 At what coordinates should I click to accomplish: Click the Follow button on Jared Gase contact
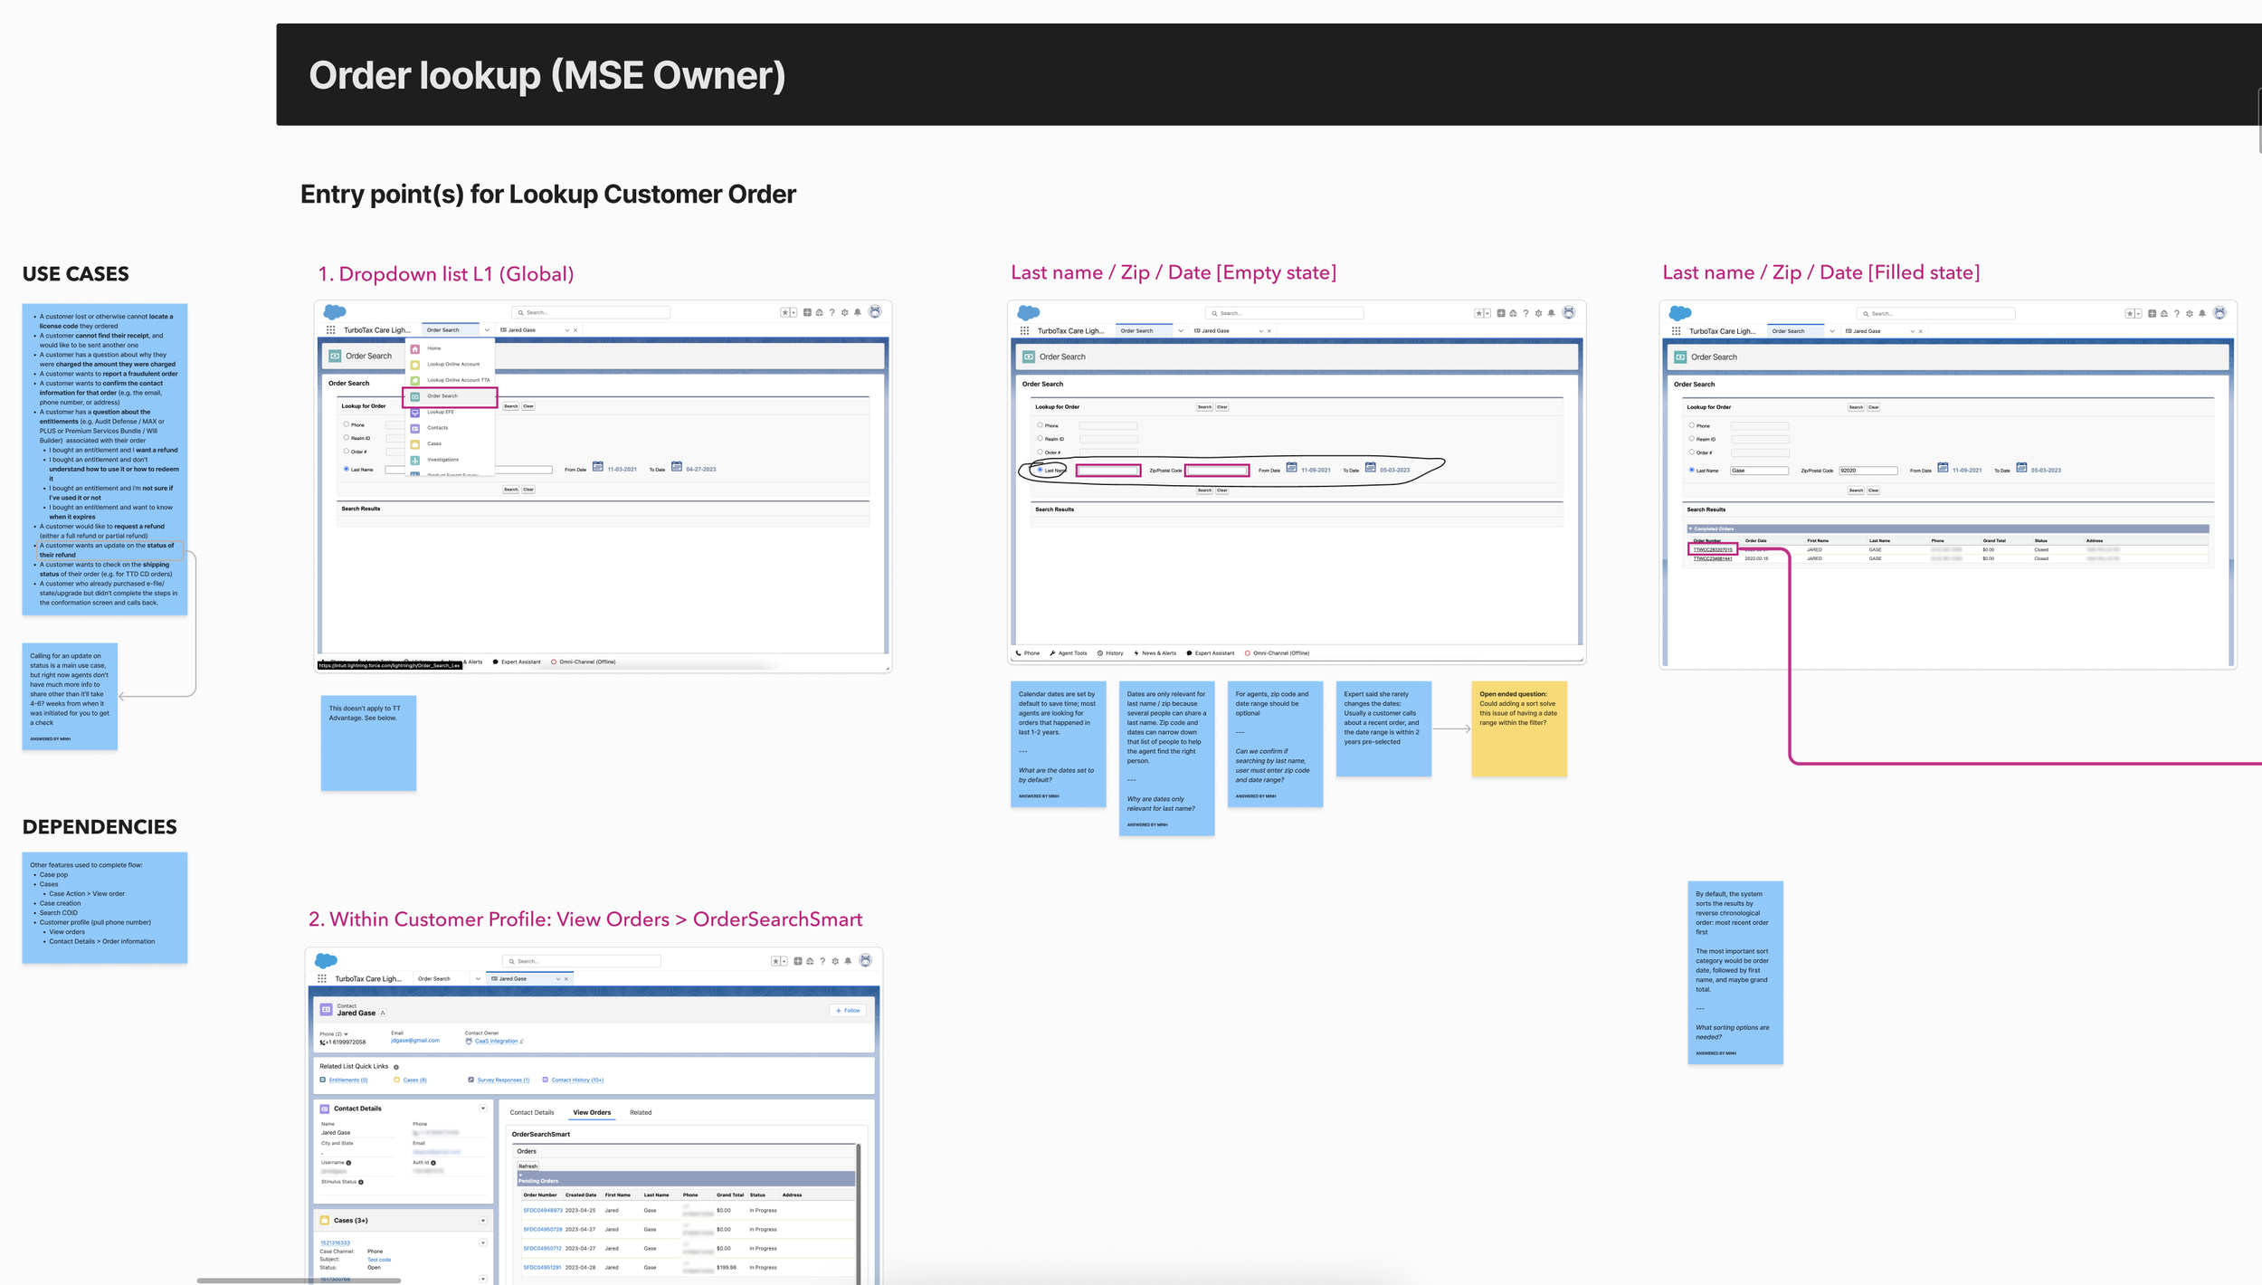pyautogui.click(x=848, y=1010)
